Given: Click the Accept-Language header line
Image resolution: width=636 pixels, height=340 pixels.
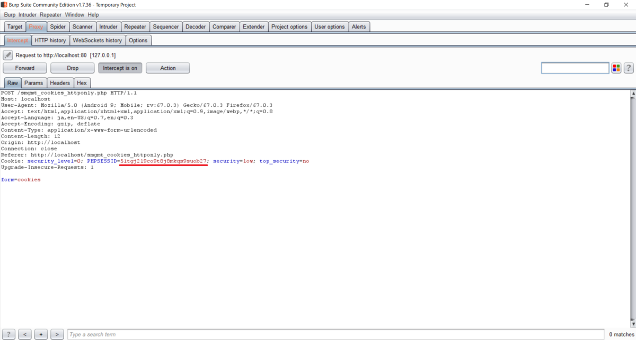Looking at the screenshot, I should coord(67,117).
